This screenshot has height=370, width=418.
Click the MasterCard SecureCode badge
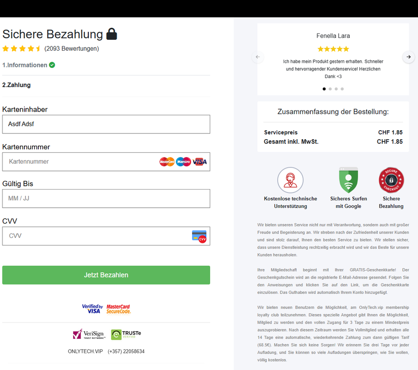[118, 309]
